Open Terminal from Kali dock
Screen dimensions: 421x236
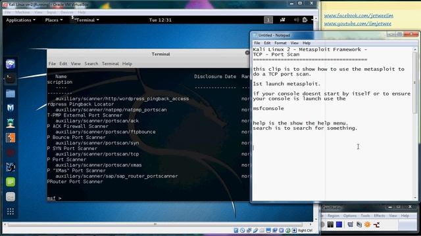click(x=11, y=79)
